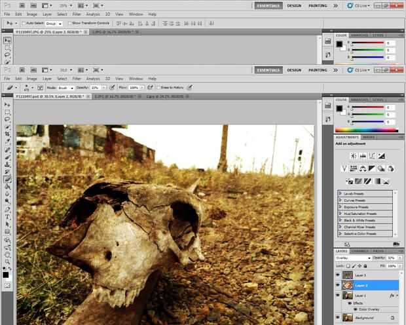Viewport: 406px width, 325px height.
Task: Select the Move tool in the front window toolbox
Action: (x=7, y=105)
